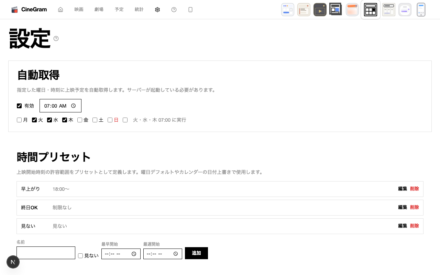Select the dark video-player theme thumbnail
This screenshot has height=275, width=440.
pos(320,9)
